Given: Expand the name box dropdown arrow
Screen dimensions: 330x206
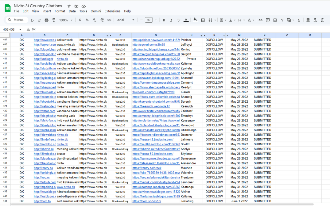Looking at the screenshot, I should point(20,30).
